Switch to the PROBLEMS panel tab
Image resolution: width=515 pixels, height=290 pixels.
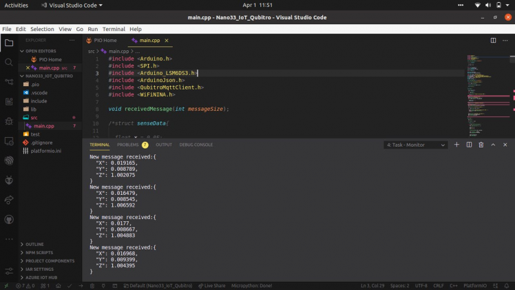(x=128, y=145)
